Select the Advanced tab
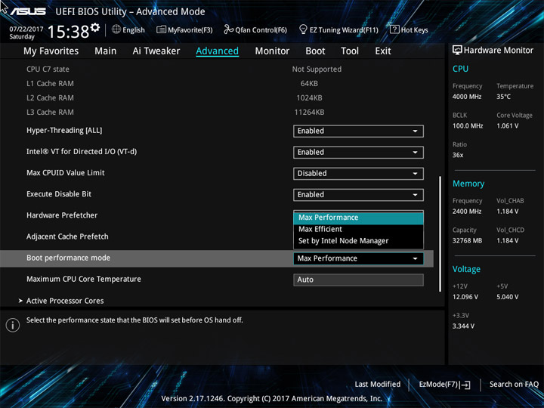Screen dimensions: 544x408 tap(217, 51)
